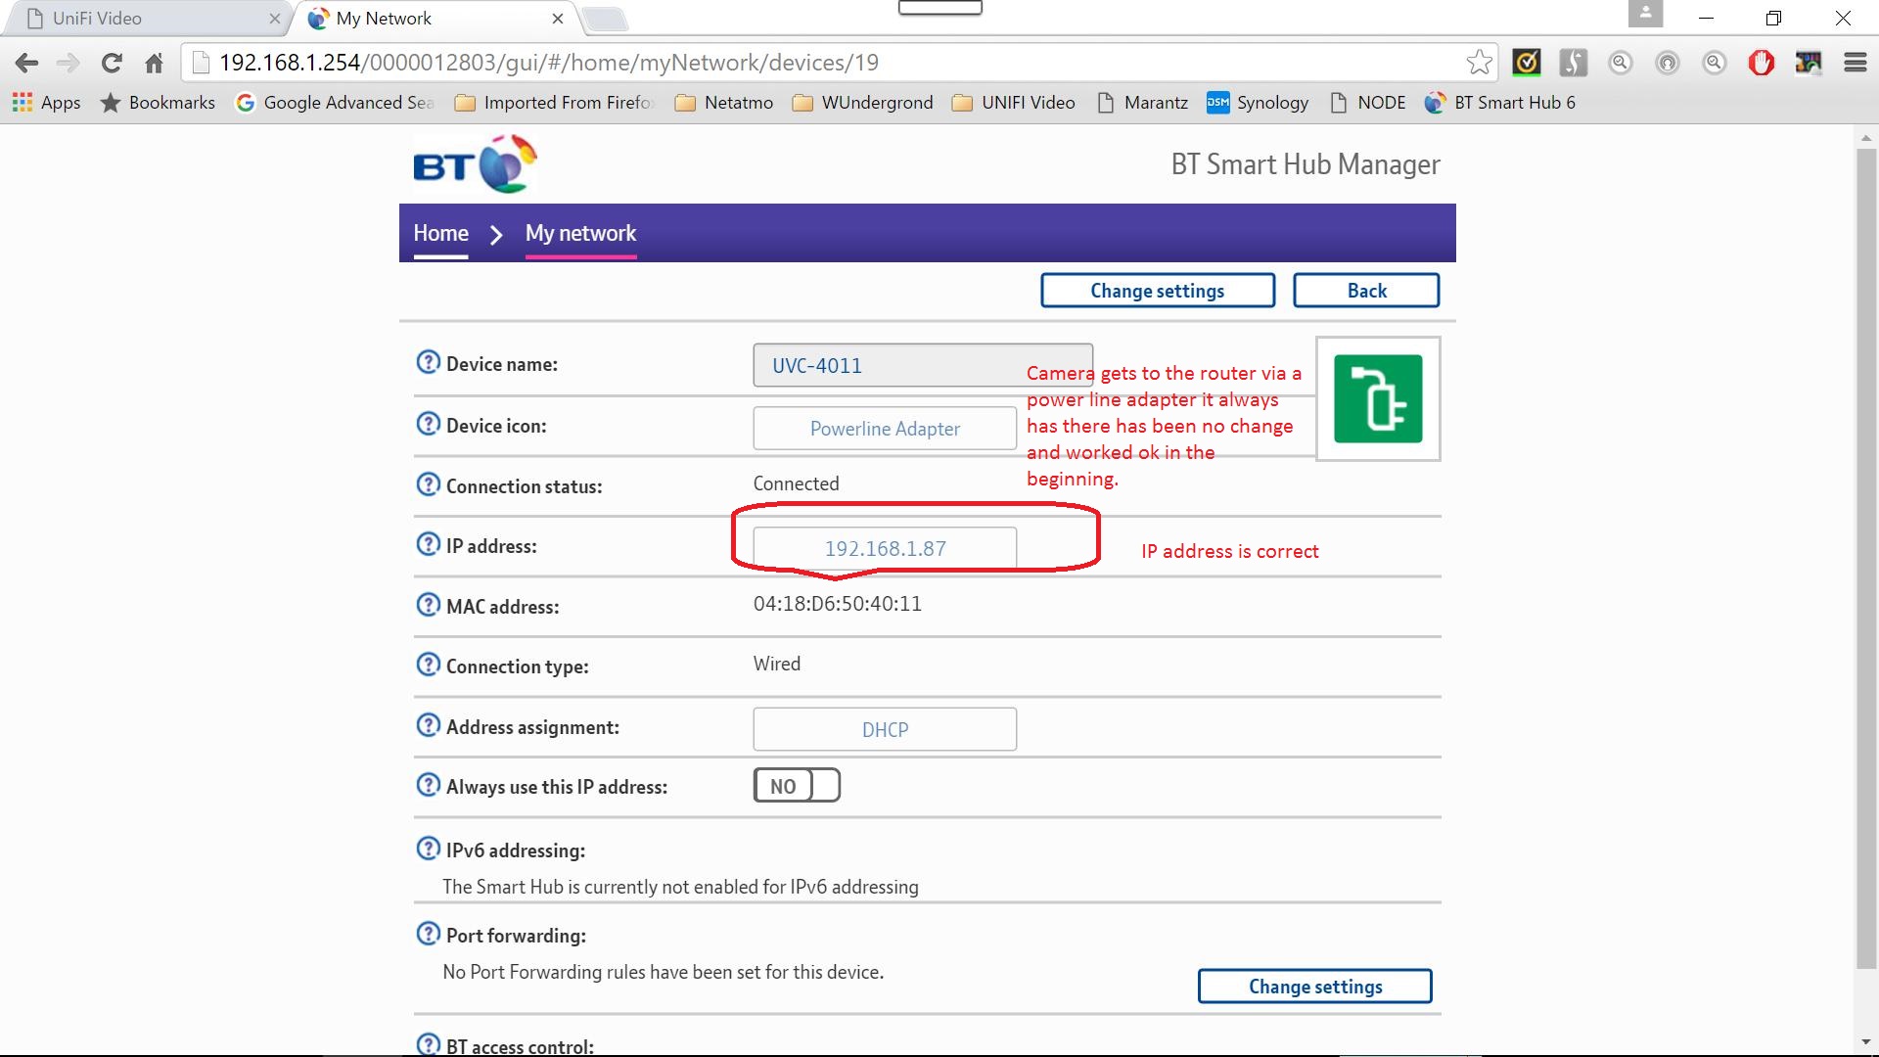The height and width of the screenshot is (1057, 1879).
Task: Click help icon beside Device icon
Action: point(428,424)
